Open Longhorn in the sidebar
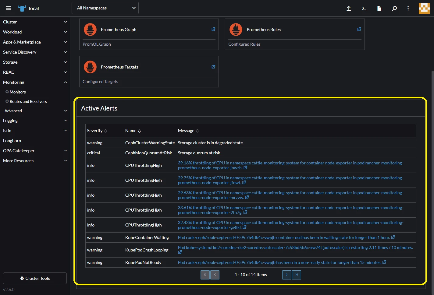The width and height of the screenshot is (434, 295). (x=12, y=141)
